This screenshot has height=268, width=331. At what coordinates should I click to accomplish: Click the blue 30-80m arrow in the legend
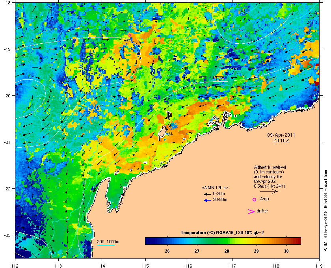(207, 200)
